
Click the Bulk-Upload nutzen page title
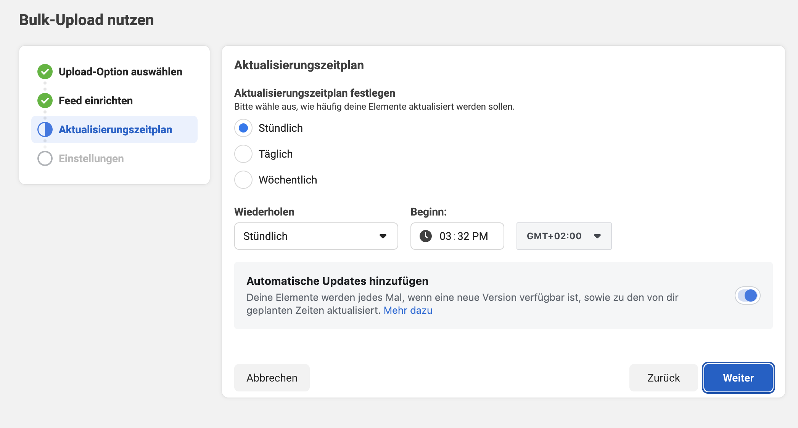87,20
